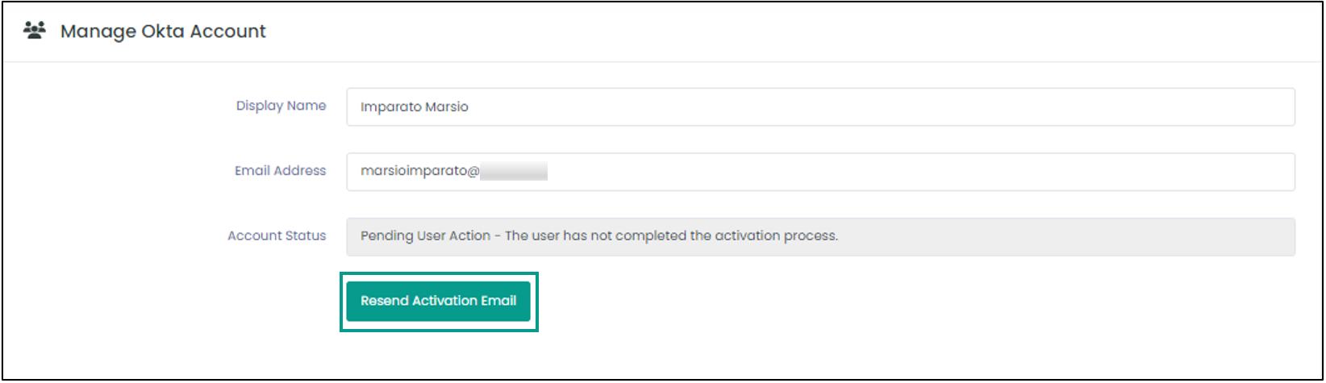The height and width of the screenshot is (383, 1326).
Task: Click the word 'Resend' on the teal button
Action: (384, 301)
